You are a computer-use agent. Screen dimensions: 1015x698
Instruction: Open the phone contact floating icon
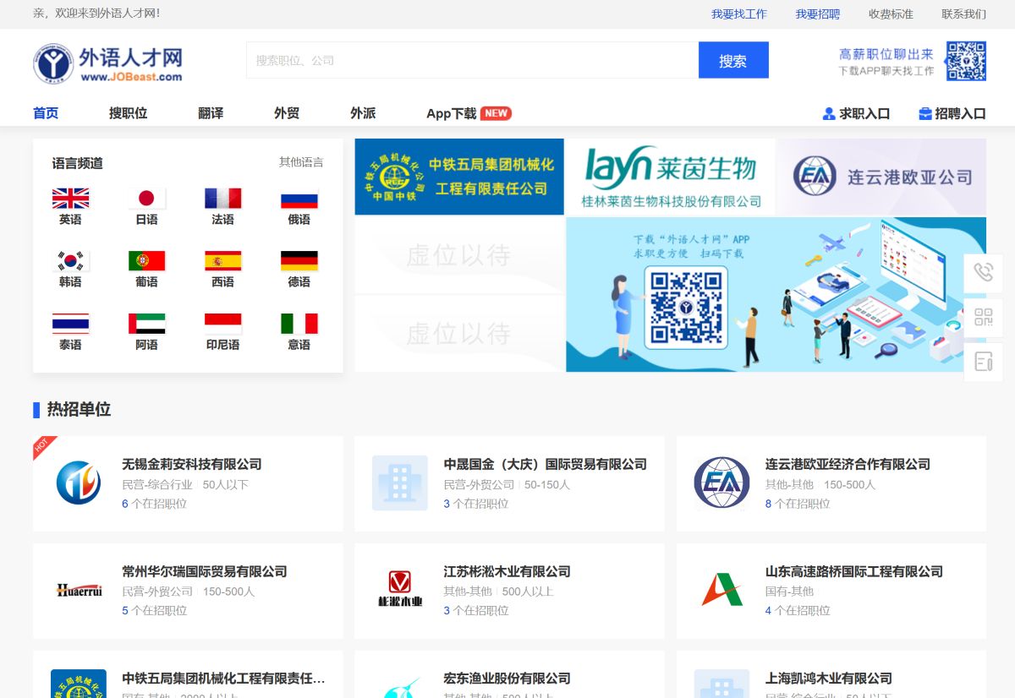pos(983,273)
